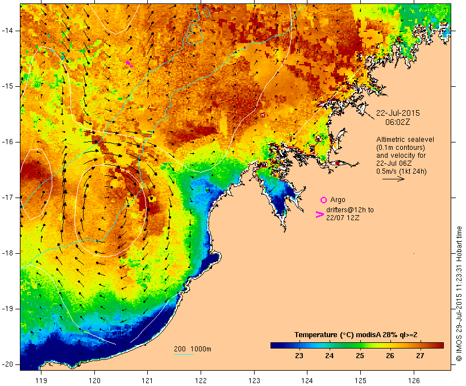Click the latitude axis label -18

tap(7, 253)
